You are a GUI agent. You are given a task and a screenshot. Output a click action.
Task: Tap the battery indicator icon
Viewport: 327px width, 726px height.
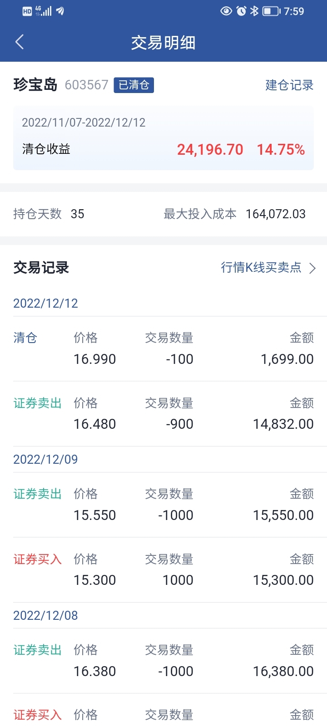pyautogui.click(x=271, y=11)
